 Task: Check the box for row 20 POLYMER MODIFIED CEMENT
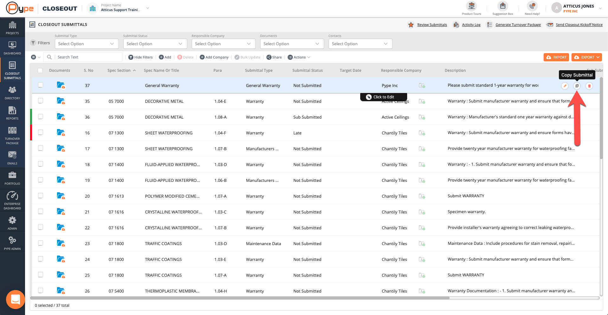coord(41,196)
